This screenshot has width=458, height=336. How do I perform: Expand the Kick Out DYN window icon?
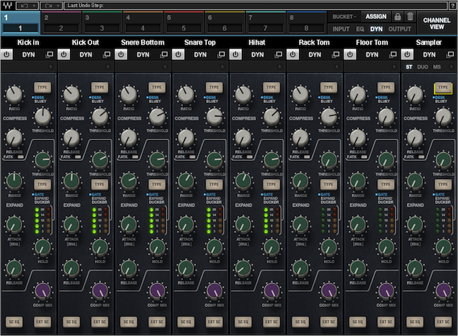[x=106, y=55]
